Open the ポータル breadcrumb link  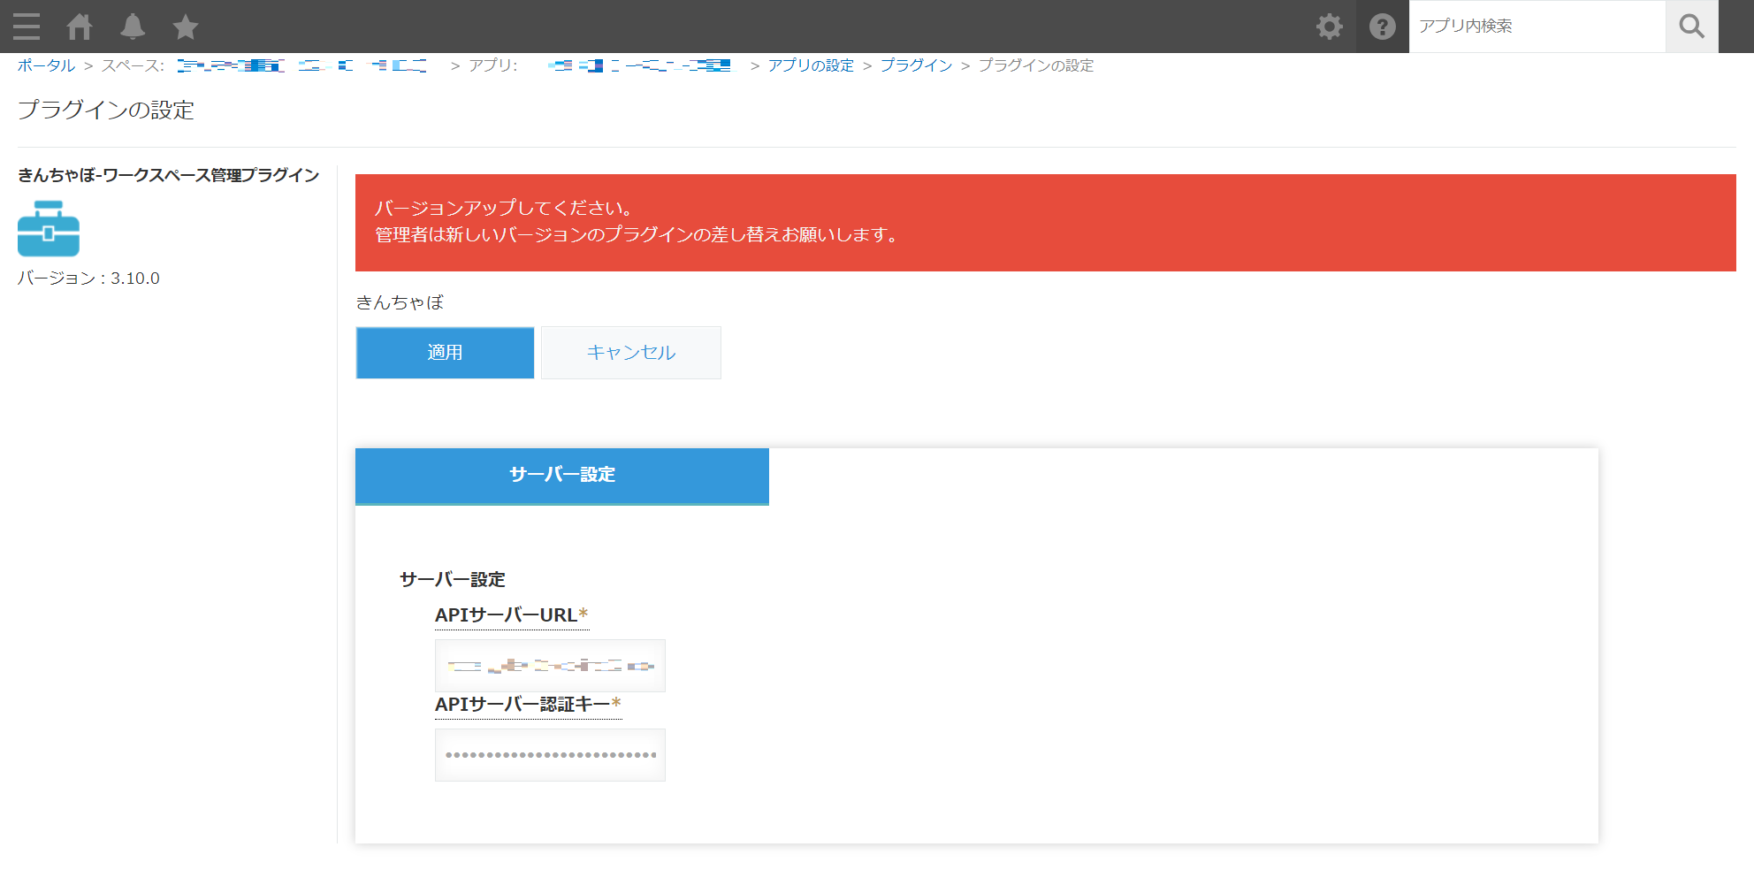[46, 65]
